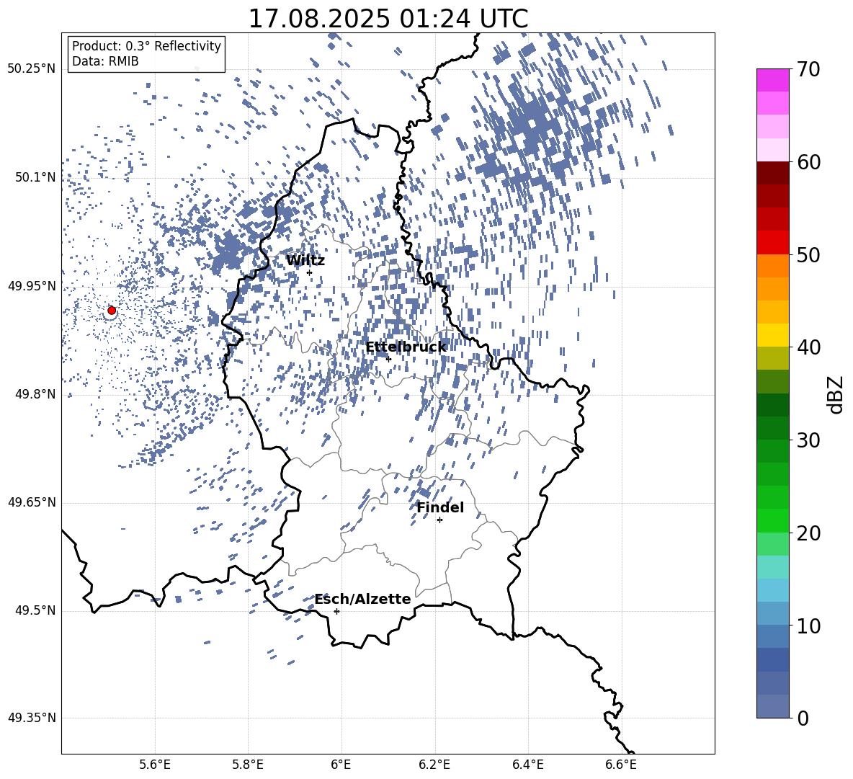Click the Product: 0.3° Reflectivity text
This screenshot has height=779, width=853.
(146, 45)
